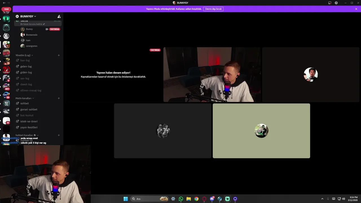The width and height of the screenshot is (361, 203).
Task: Open the SkyV server with 897 badge
Action: [6, 86]
